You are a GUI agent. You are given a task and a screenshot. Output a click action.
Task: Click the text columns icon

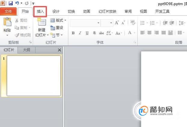pos(180,32)
